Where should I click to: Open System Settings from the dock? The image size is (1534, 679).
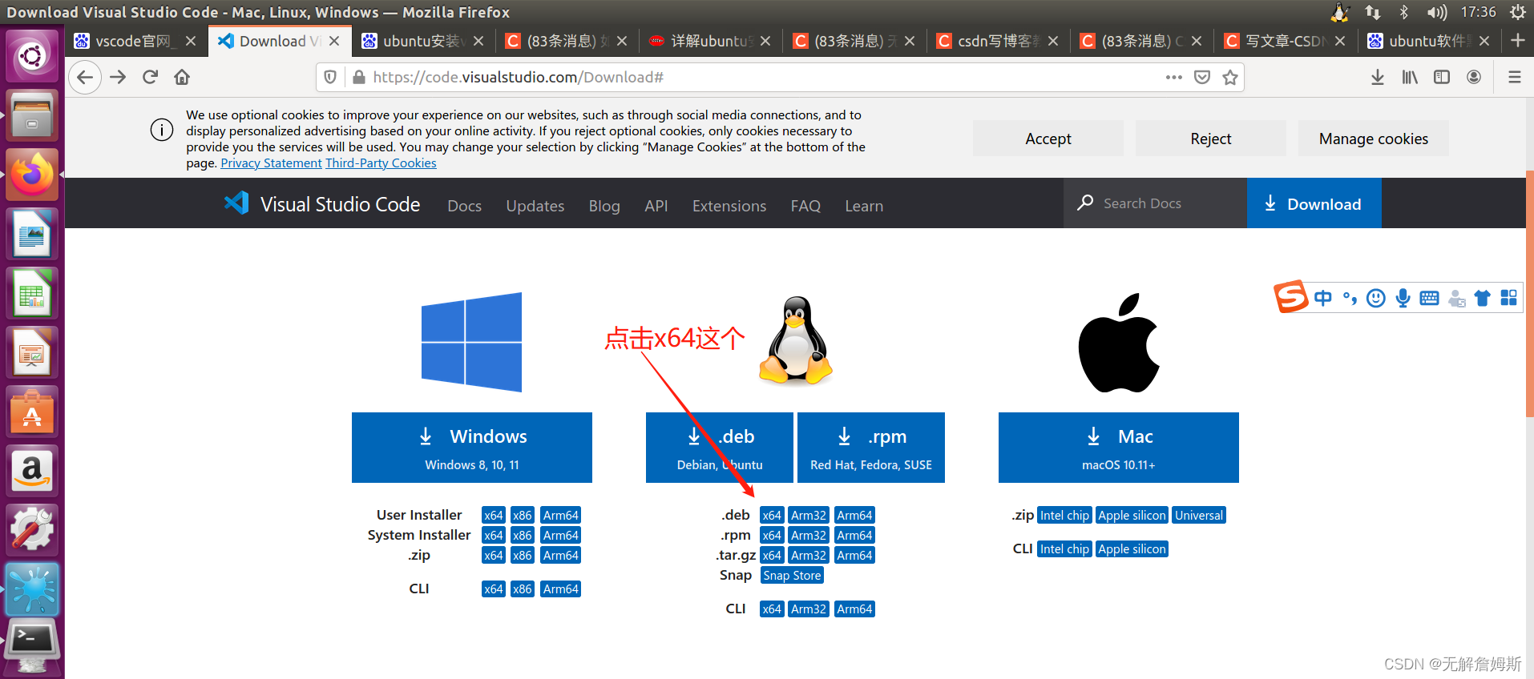pyautogui.click(x=32, y=529)
